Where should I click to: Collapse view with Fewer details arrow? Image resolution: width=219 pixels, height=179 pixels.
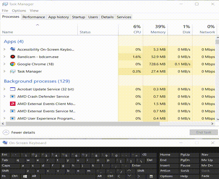[x=6, y=133]
